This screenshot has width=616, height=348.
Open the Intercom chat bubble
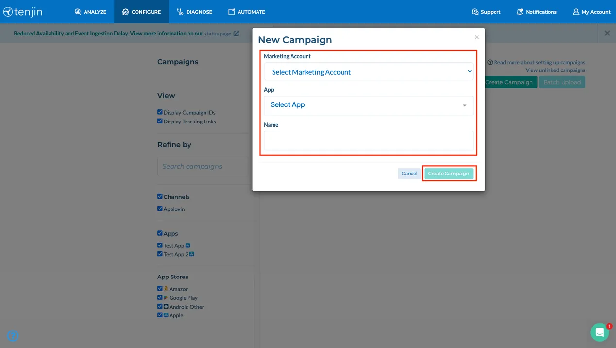pos(599,332)
